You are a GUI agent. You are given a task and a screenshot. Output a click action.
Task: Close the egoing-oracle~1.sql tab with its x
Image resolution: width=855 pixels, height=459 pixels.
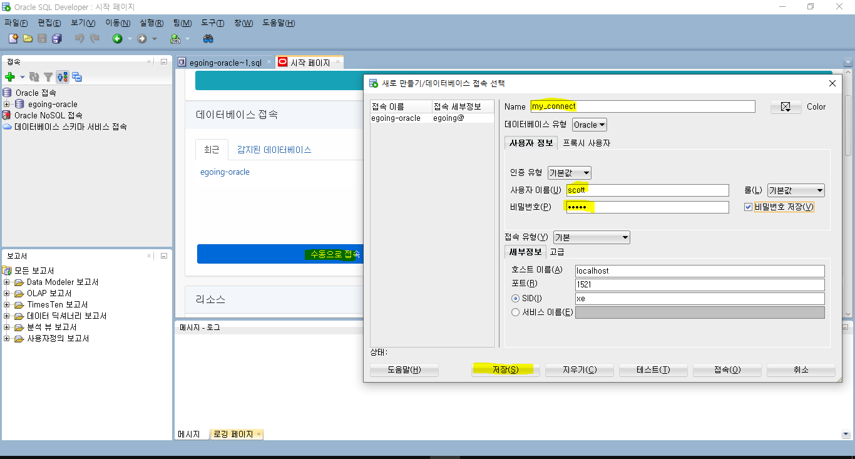pos(268,63)
